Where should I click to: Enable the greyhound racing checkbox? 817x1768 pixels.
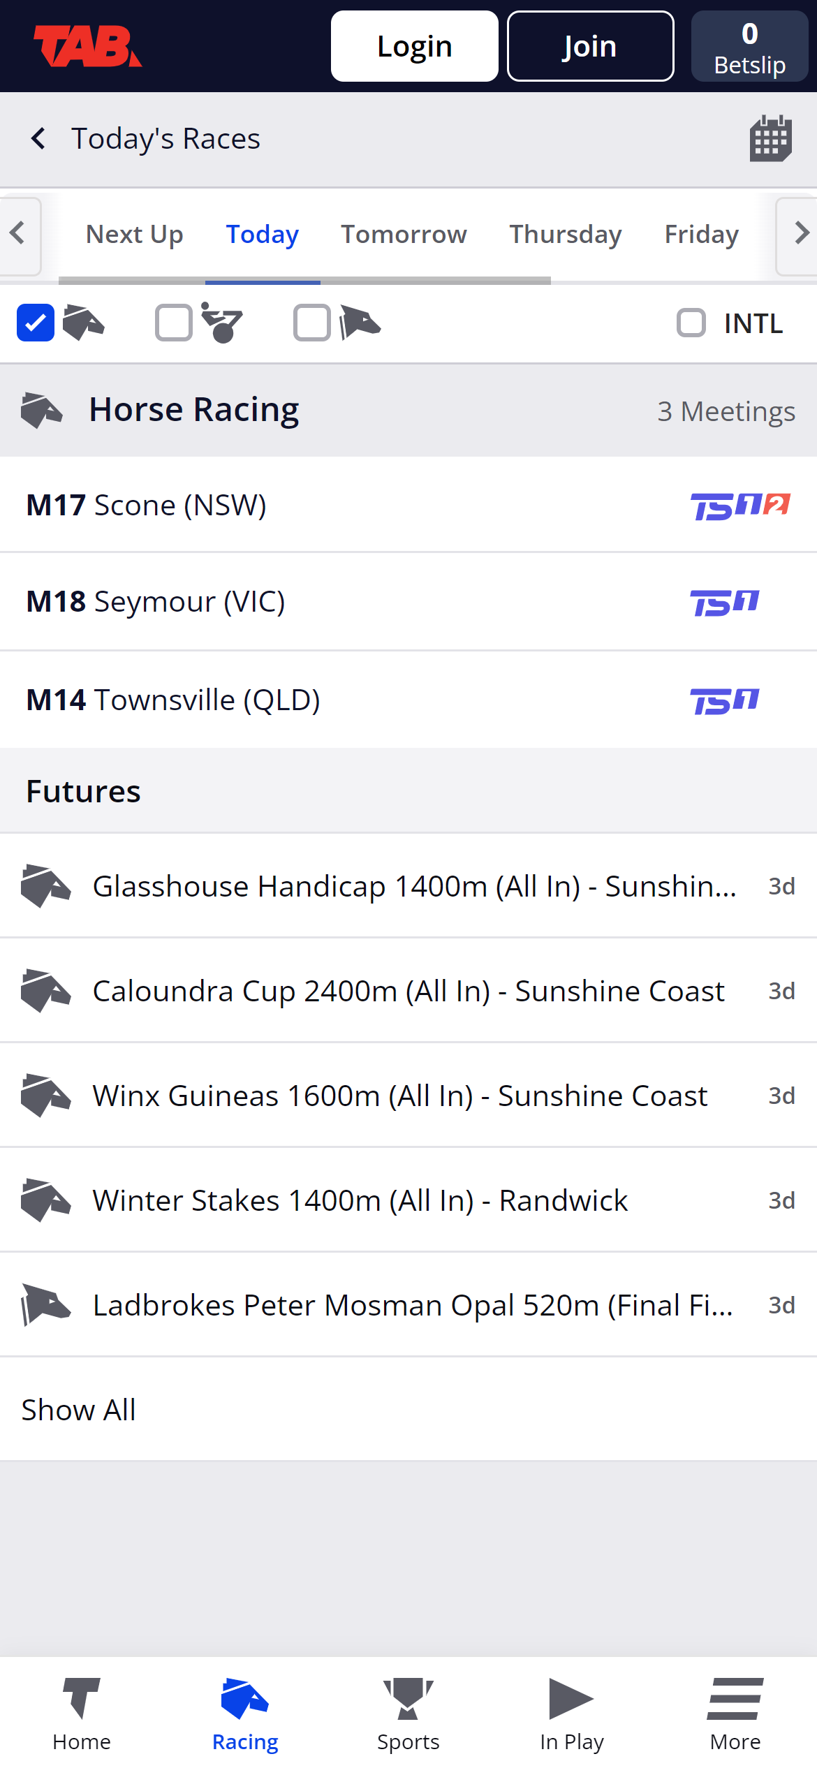click(x=311, y=323)
